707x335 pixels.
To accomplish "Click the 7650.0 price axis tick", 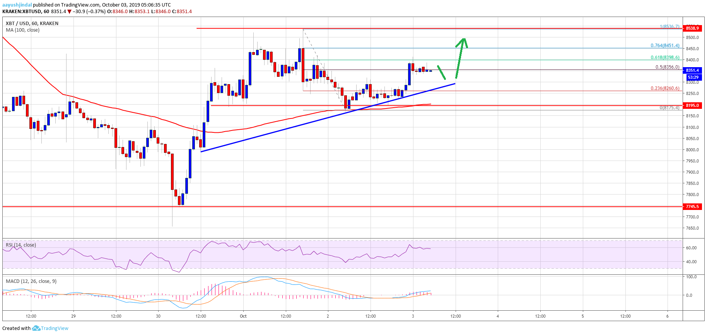I will click(x=692, y=228).
